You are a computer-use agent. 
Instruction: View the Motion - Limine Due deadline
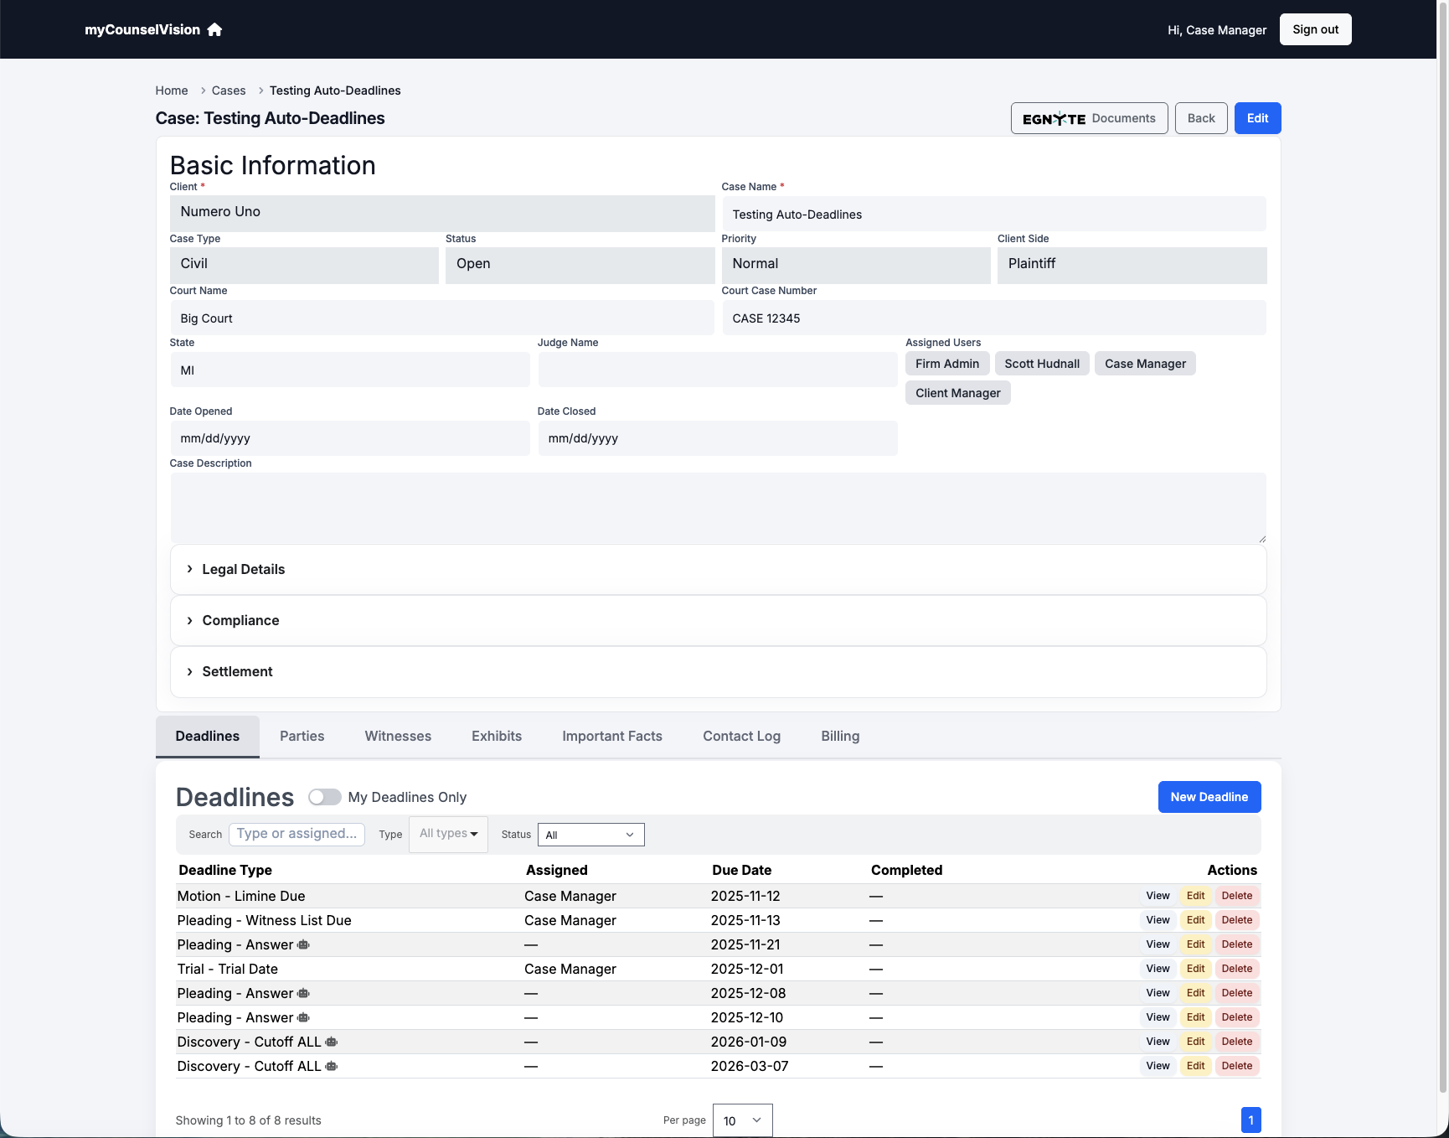pos(1158,896)
